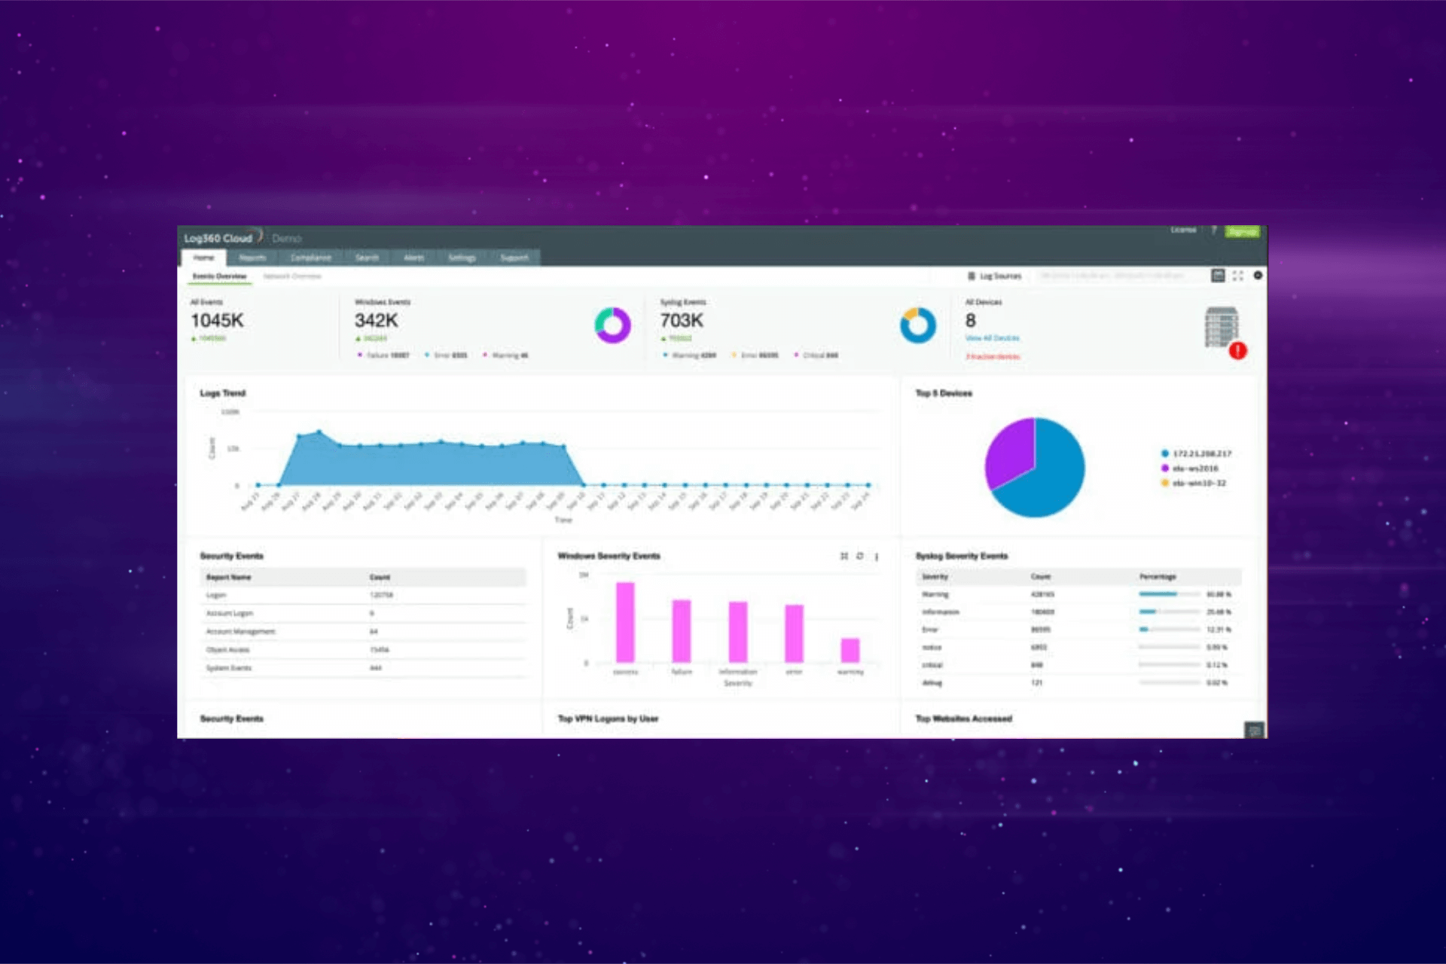Open the chat icon at bottom right
Screen dimensions: 1446x964
coord(1254,730)
